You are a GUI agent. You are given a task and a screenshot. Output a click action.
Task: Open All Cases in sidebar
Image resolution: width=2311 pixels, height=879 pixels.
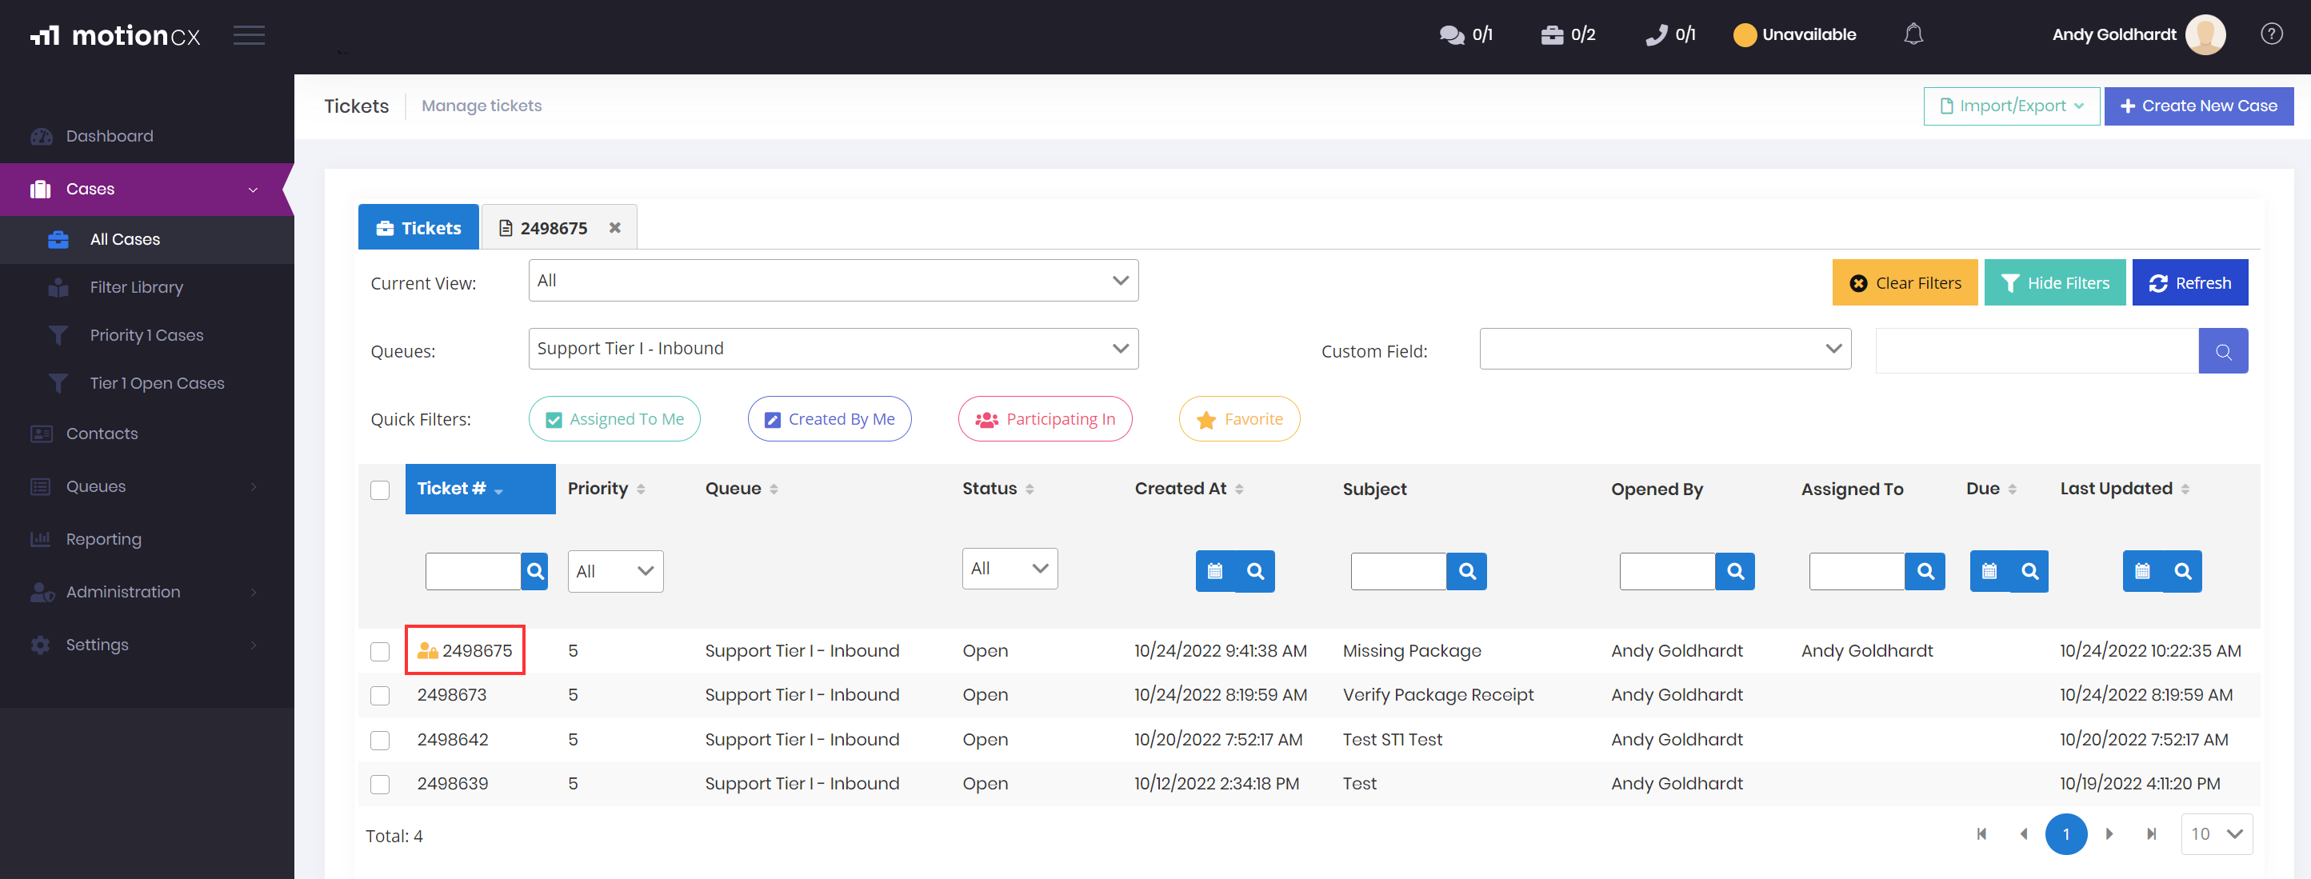tap(147, 239)
